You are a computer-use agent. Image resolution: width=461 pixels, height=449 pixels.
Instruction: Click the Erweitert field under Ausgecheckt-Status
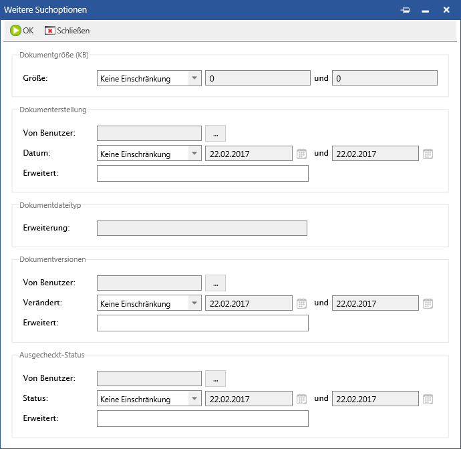(x=202, y=419)
